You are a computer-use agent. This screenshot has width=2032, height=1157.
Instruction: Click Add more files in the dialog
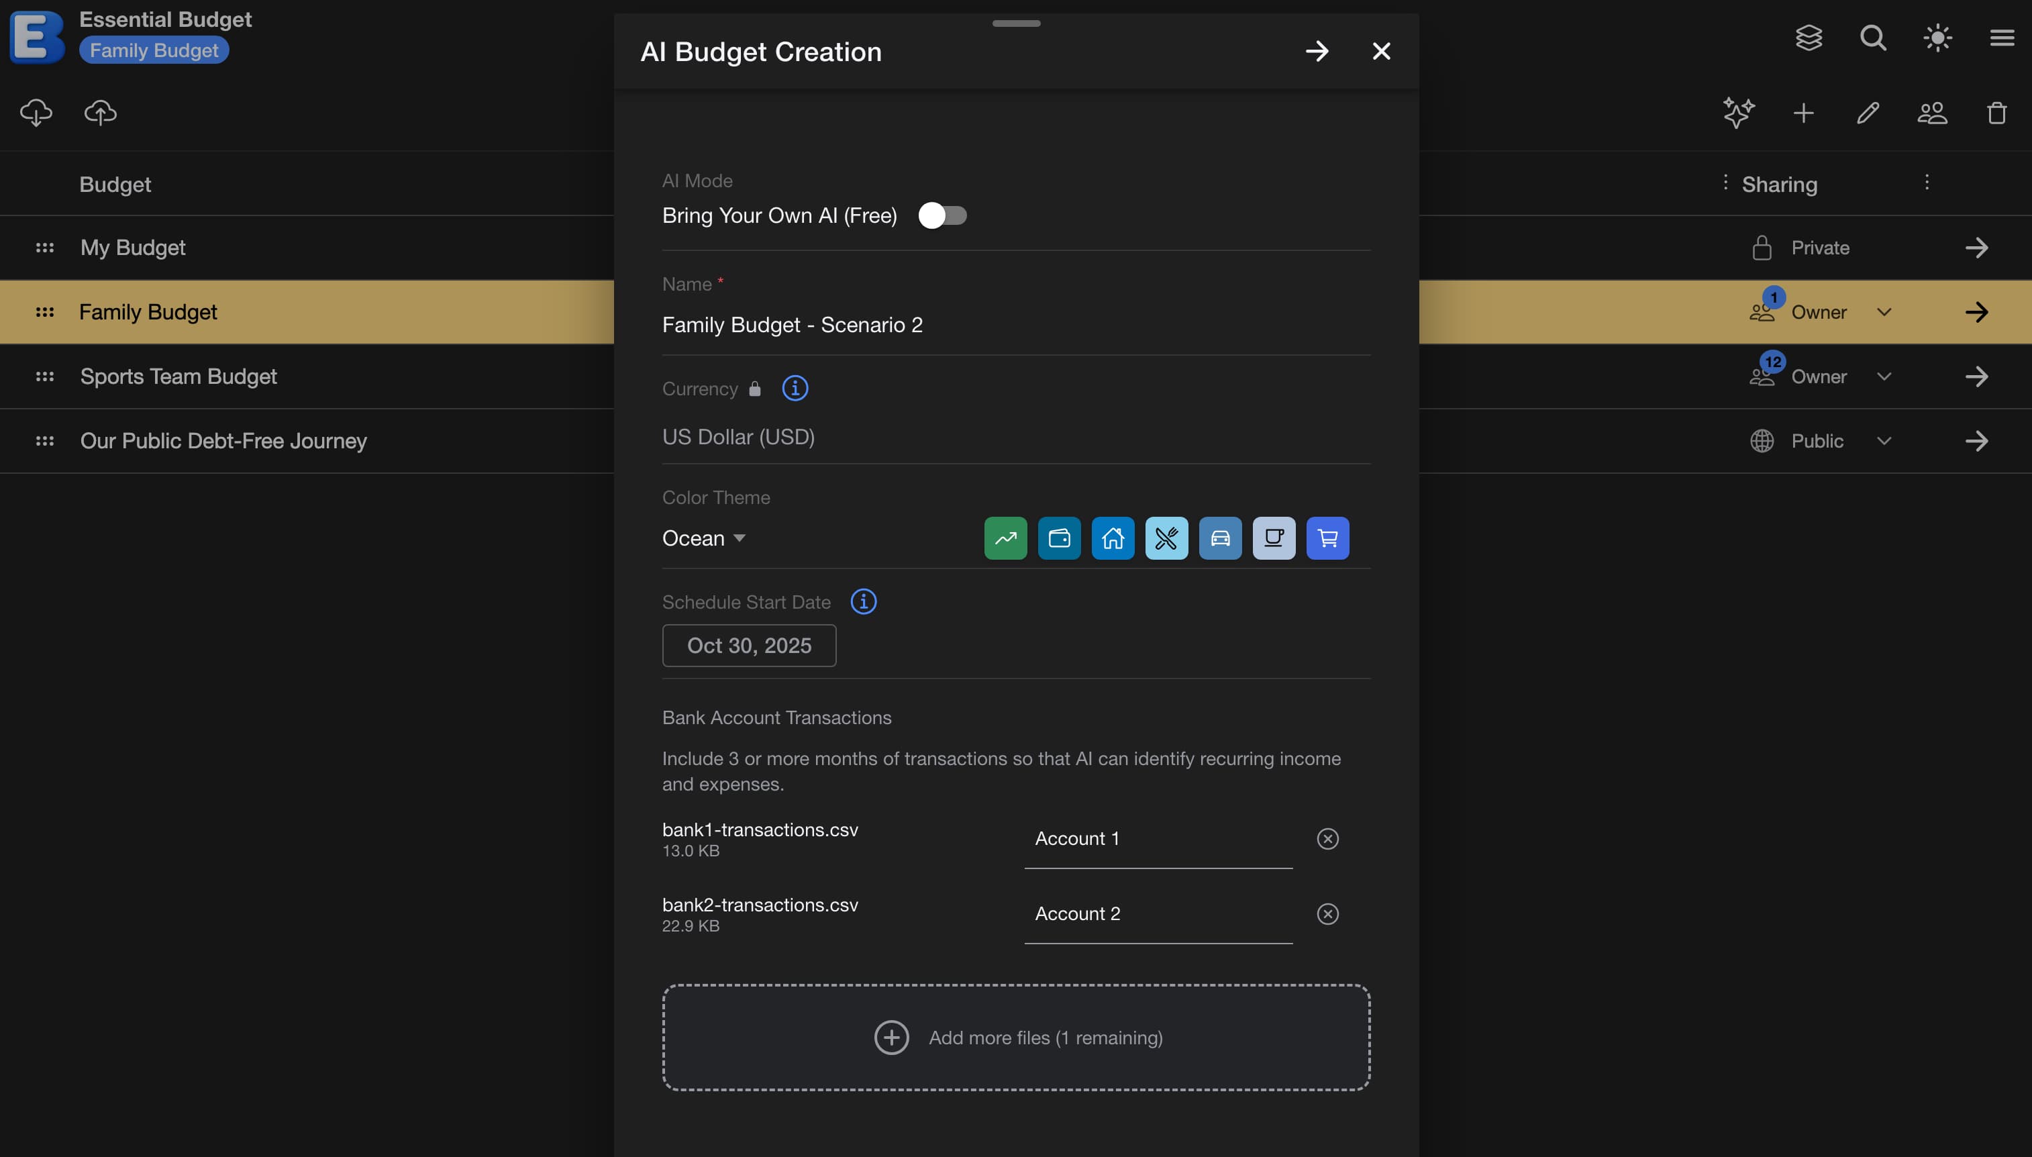point(1016,1037)
